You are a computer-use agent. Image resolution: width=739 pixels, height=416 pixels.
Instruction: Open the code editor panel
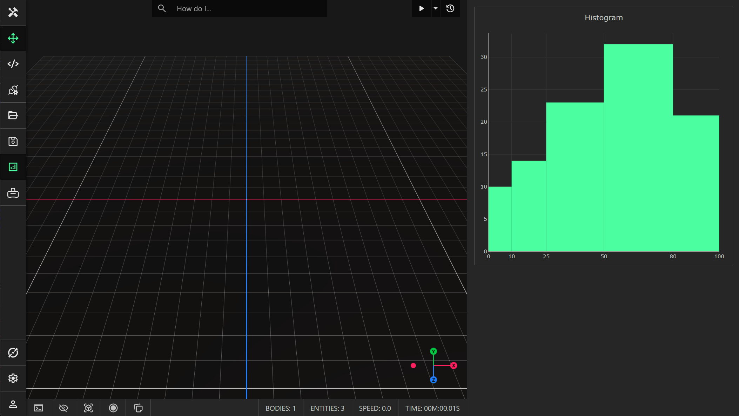[x=13, y=64]
